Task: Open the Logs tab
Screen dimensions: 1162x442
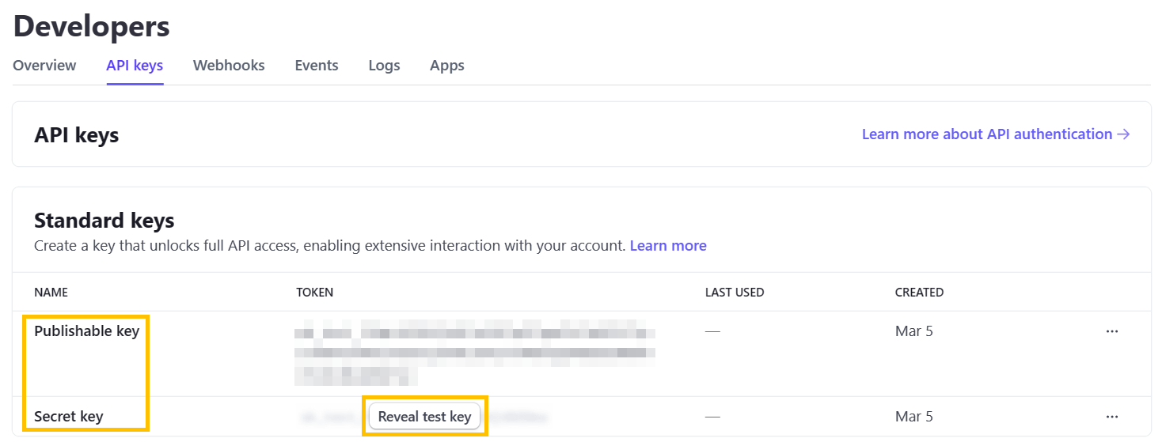Action: pyautogui.click(x=384, y=66)
